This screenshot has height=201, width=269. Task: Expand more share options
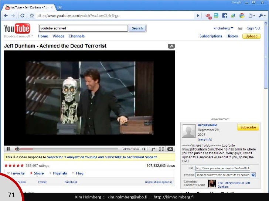[x=159, y=182]
